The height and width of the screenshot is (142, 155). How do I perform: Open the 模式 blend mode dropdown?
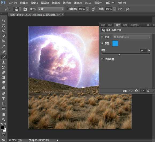[x=51, y=9]
